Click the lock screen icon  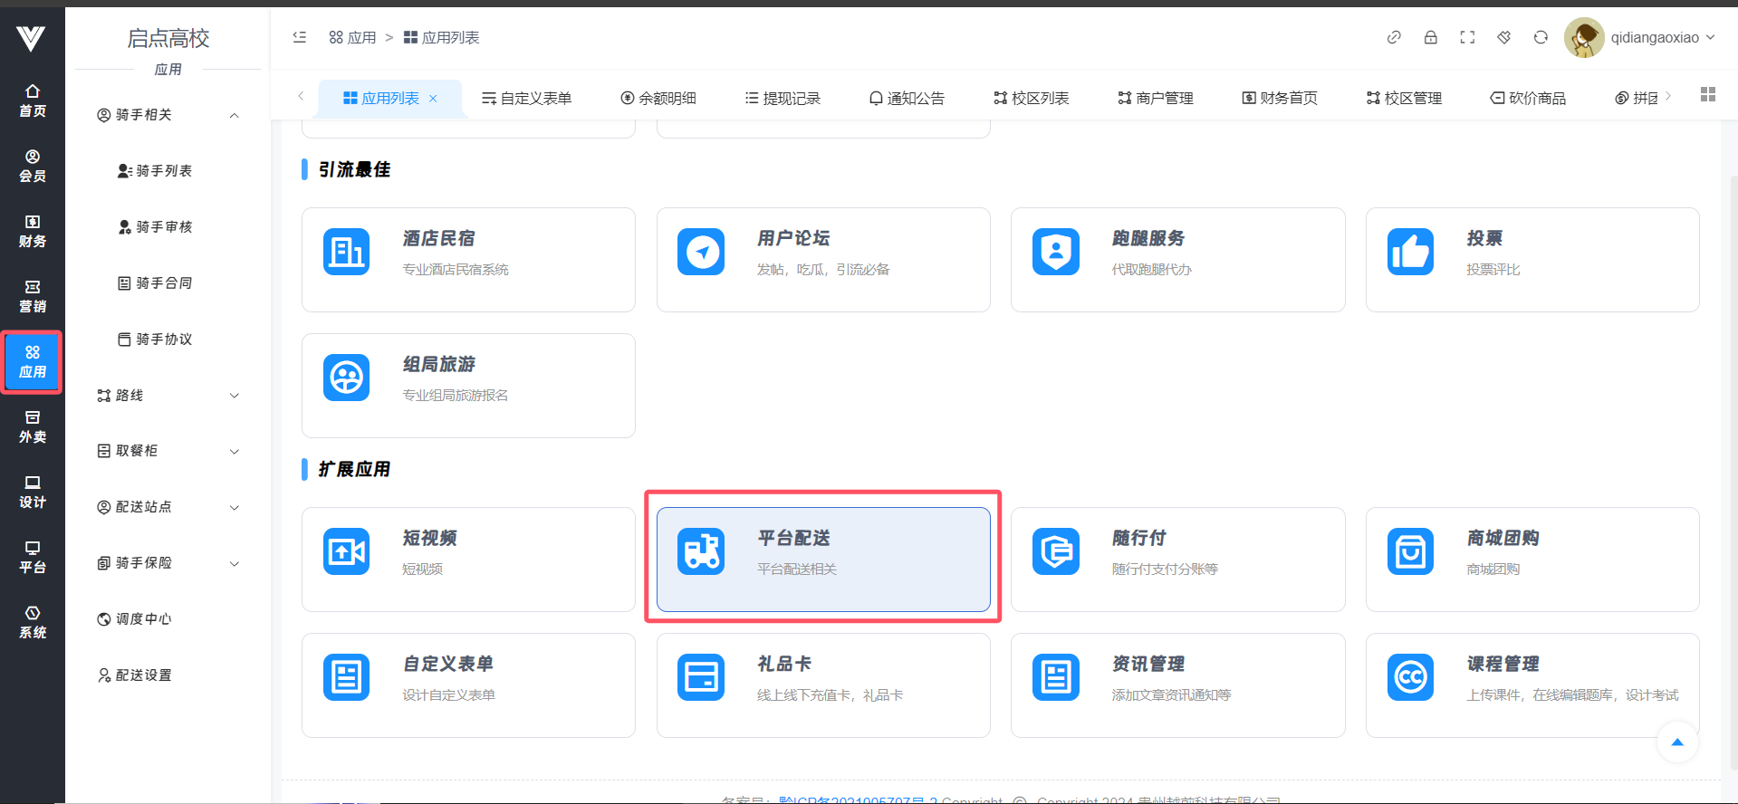point(1431,37)
